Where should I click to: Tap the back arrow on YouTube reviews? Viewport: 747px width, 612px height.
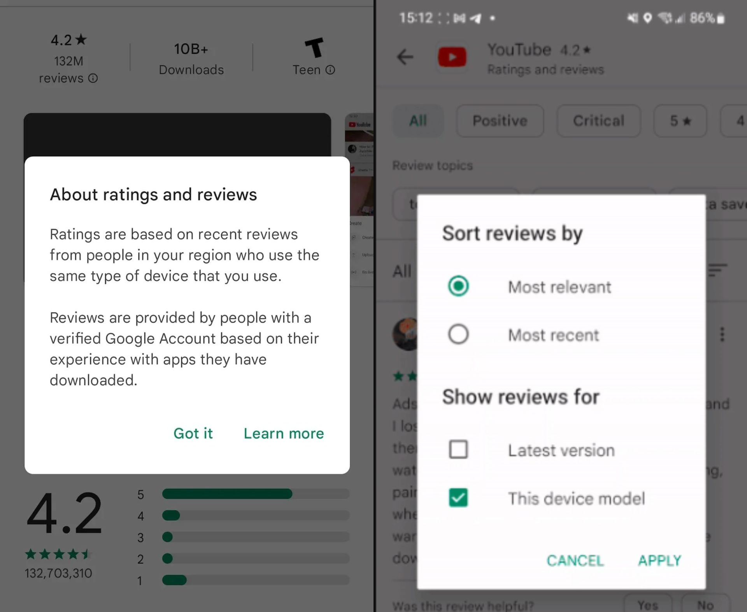tap(405, 57)
